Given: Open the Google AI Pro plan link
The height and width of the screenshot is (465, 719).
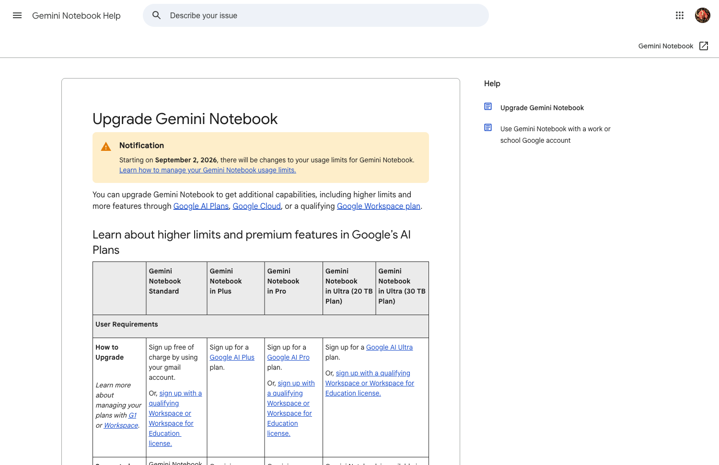Looking at the screenshot, I should (288, 357).
